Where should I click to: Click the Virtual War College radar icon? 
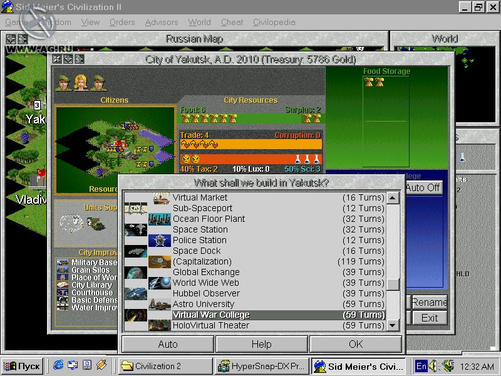(x=136, y=315)
